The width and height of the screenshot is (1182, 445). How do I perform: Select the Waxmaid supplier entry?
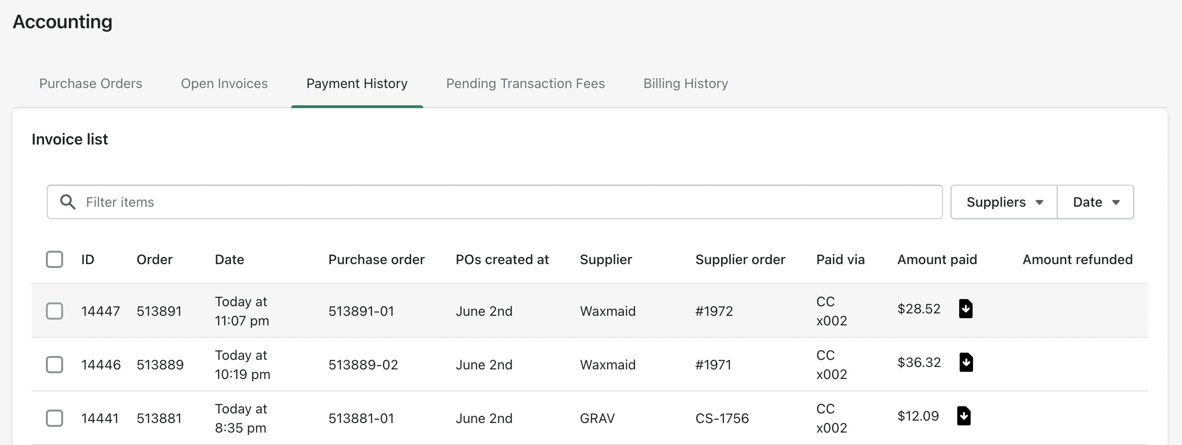tap(607, 311)
